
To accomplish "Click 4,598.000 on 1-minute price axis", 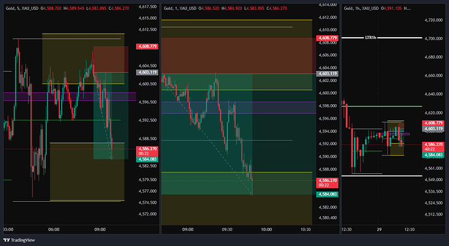I will pos(327,105).
